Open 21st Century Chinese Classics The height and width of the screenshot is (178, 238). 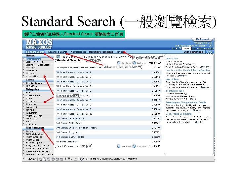(x=70, y=137)
